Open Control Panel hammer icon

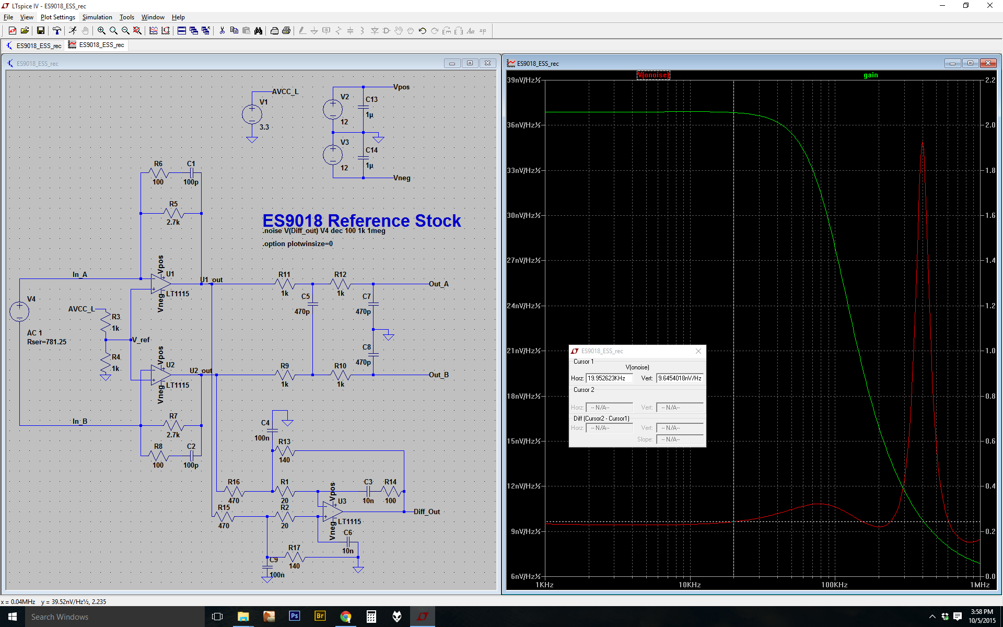pyautogui.click(x=56, y=31)
